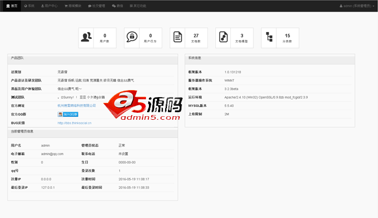Click the home building icon in navbar
378x218 pixels.
click(8, 6)
